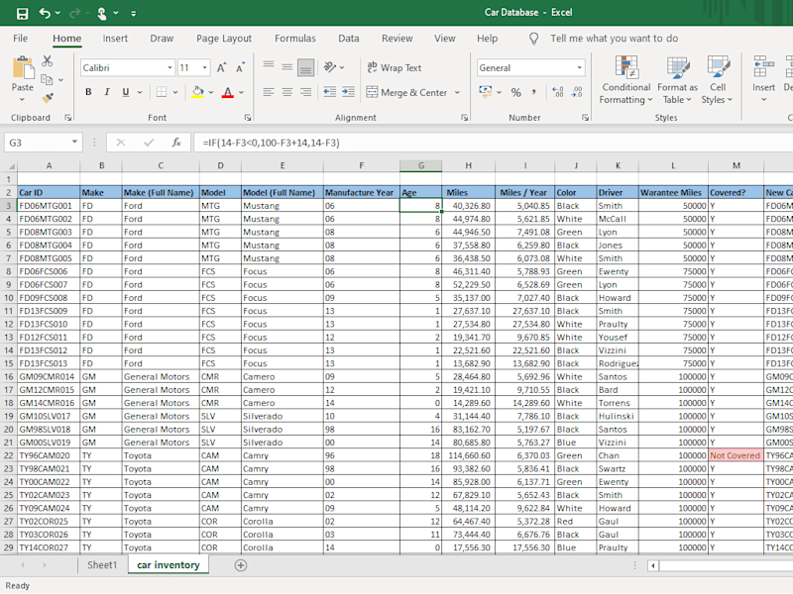The width and height of the screenshot is (793, 594).
Task: Apply the red font color A
Action: click(228, 92)
